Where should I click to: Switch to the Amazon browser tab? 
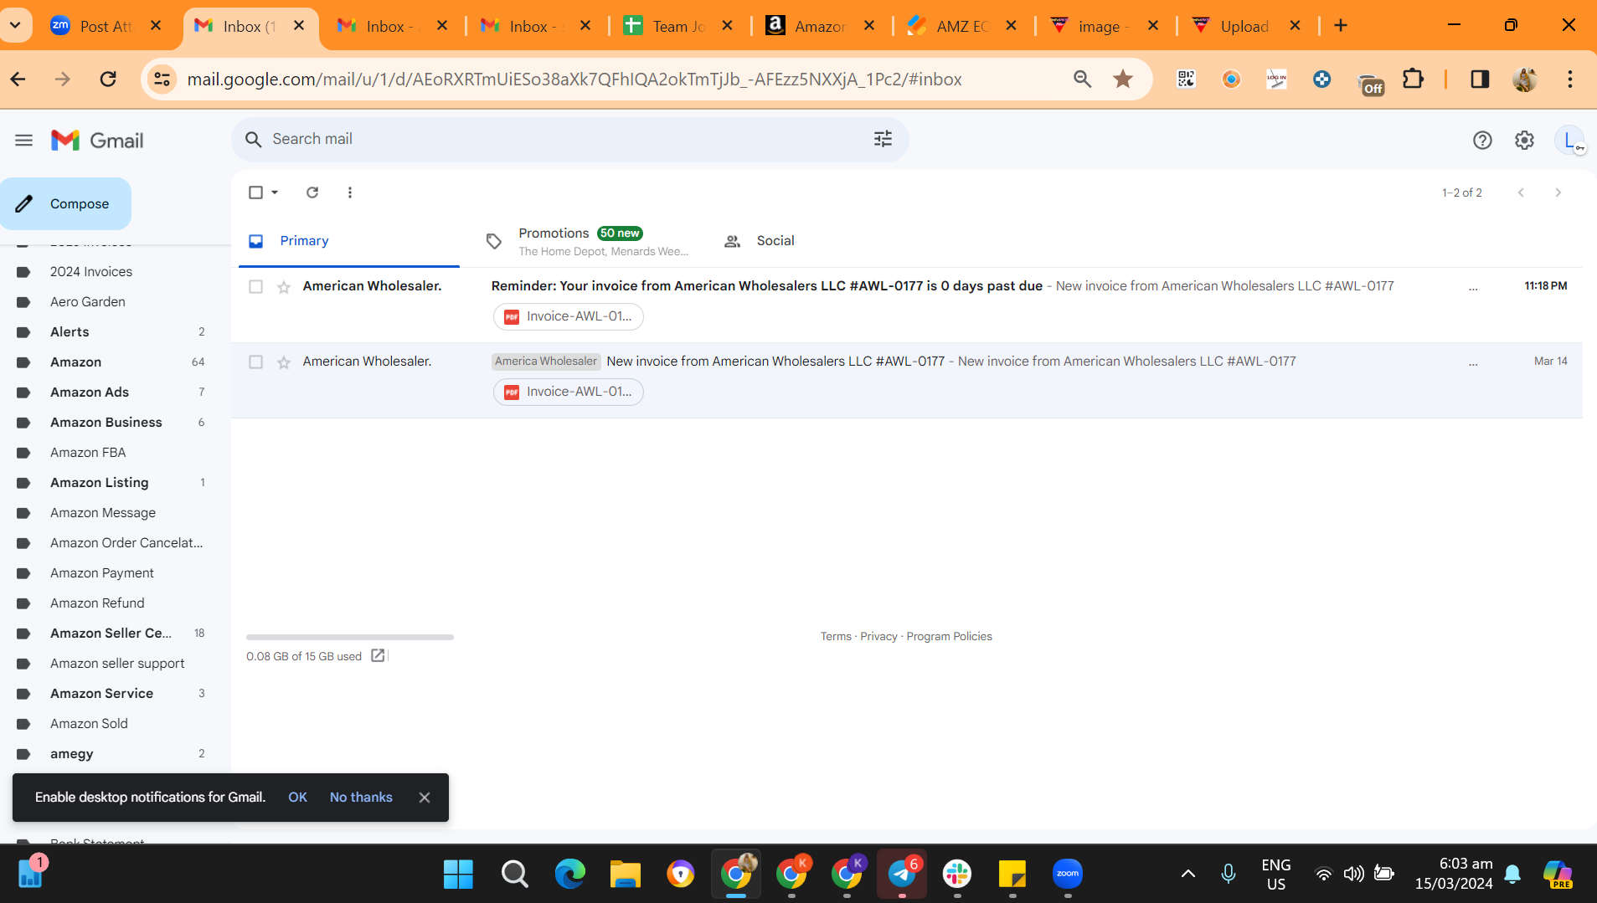click(x=821, y=26)
